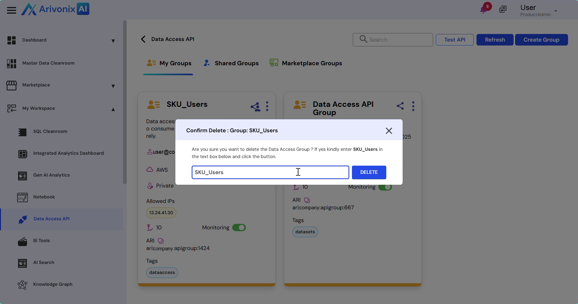Go back using the arrow beside Data Access API
Image resolution: width=578 pixels, height=304 pixels.
point(143,39)
